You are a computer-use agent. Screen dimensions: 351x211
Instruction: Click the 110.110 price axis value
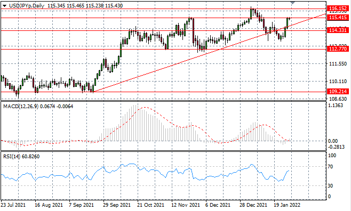coord(338,82)
